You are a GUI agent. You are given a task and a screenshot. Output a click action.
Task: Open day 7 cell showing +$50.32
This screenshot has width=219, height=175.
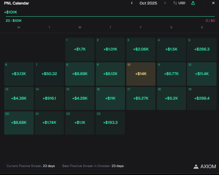pyautogui.click(x=49, y=74)
